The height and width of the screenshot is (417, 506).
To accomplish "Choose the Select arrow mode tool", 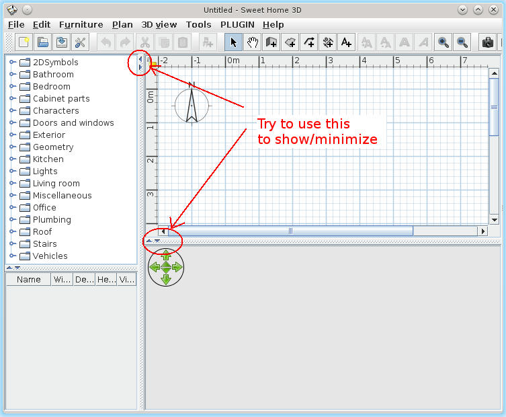I will pos(233,42).
